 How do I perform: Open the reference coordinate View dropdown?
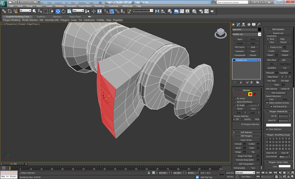point(78,11)
